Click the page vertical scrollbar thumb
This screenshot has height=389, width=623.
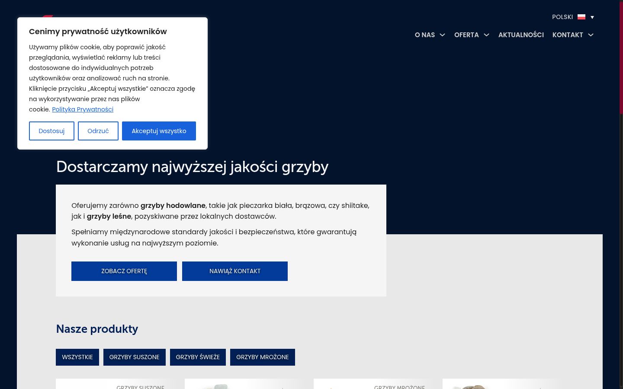[621, 57]
